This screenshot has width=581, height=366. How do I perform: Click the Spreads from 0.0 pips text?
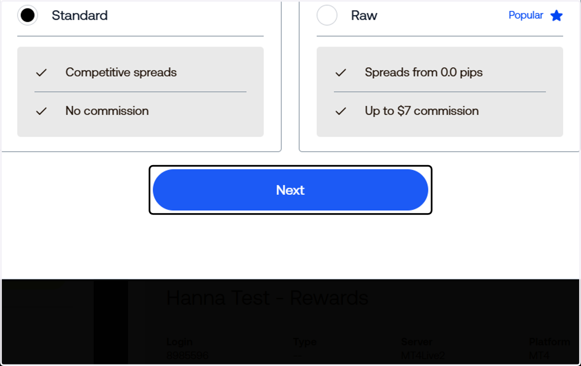click(x=424, y=73)
